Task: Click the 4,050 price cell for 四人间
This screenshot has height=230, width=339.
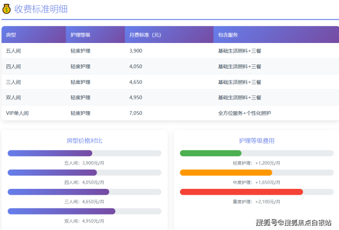Action: (x=136, y=66)
